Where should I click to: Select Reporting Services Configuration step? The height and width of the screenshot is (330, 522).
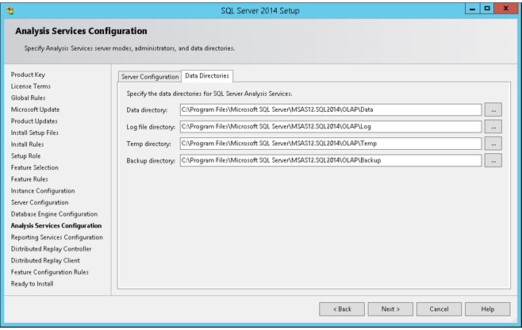point(57,237)
